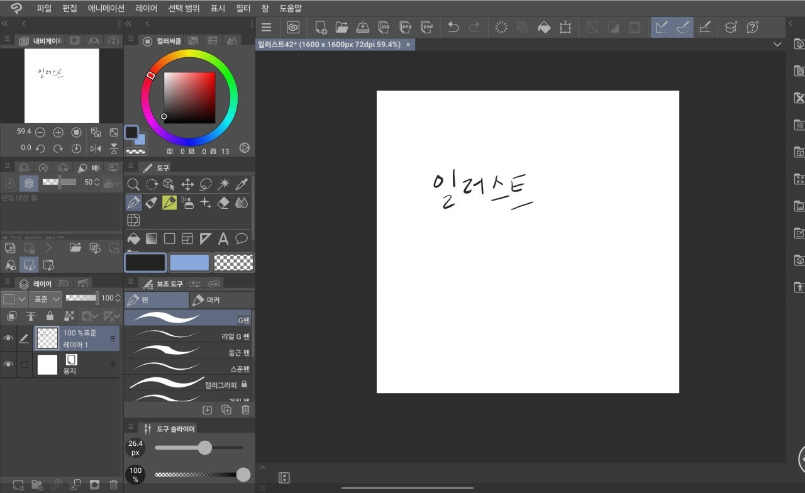Toggle Snap to Ruler in command bar
805x493 pixels.
(x=662, y=27)
